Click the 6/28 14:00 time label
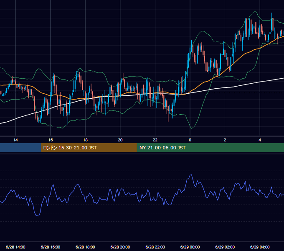Screen dimensions: 284x251 click(x=15, y=247)
